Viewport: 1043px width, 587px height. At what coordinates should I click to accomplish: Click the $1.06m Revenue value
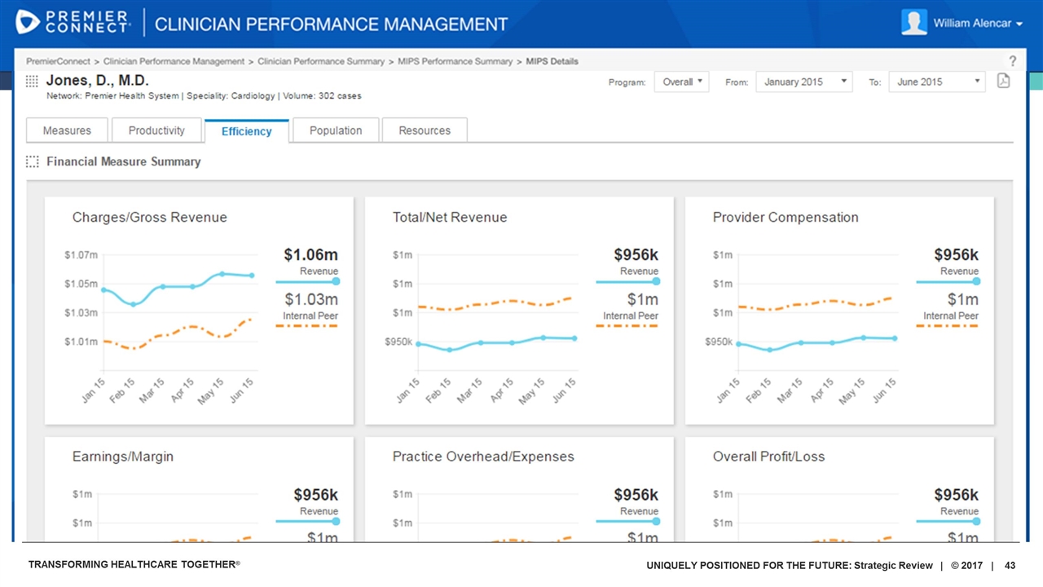coord(310,255)
